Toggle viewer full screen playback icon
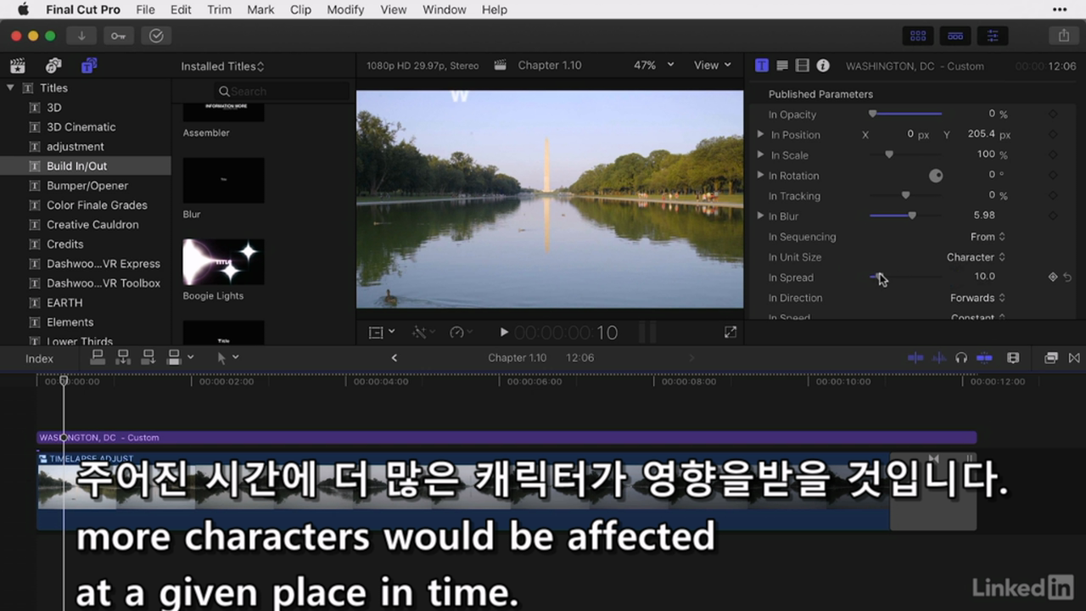The height and width of the screenshot is (611, 1086). click(731, 333)
